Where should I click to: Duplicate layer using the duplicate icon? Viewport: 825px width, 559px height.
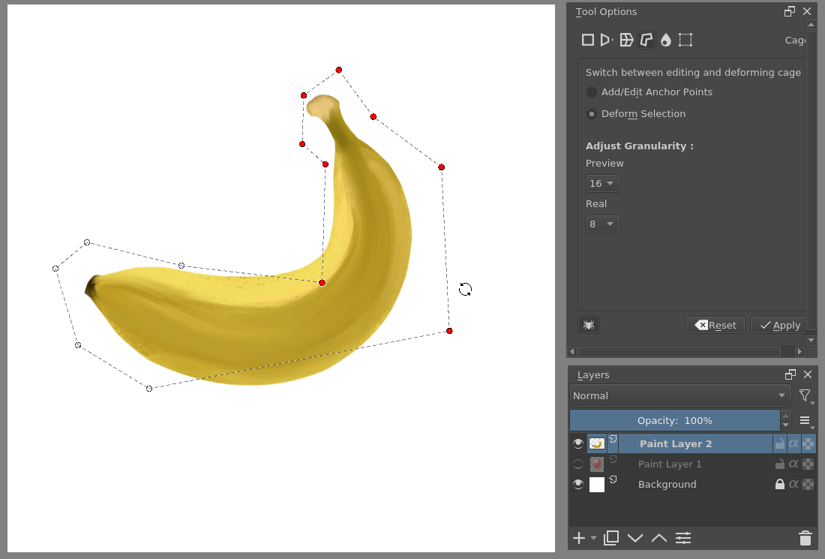coord(610,538)
